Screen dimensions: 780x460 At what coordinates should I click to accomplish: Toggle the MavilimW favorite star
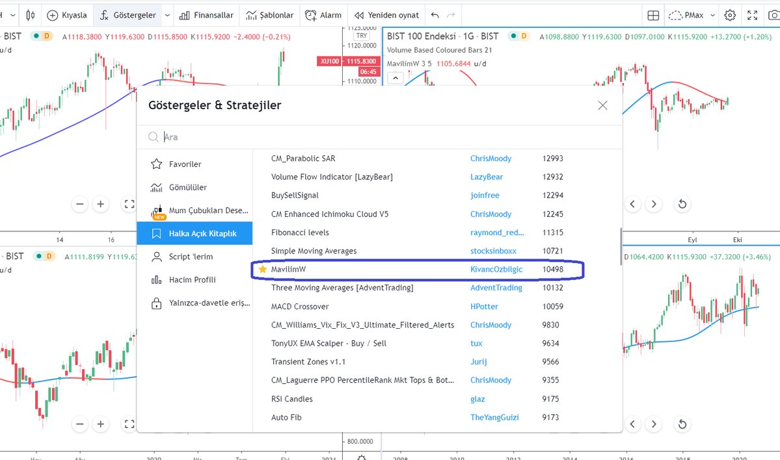tap(262, 269)
